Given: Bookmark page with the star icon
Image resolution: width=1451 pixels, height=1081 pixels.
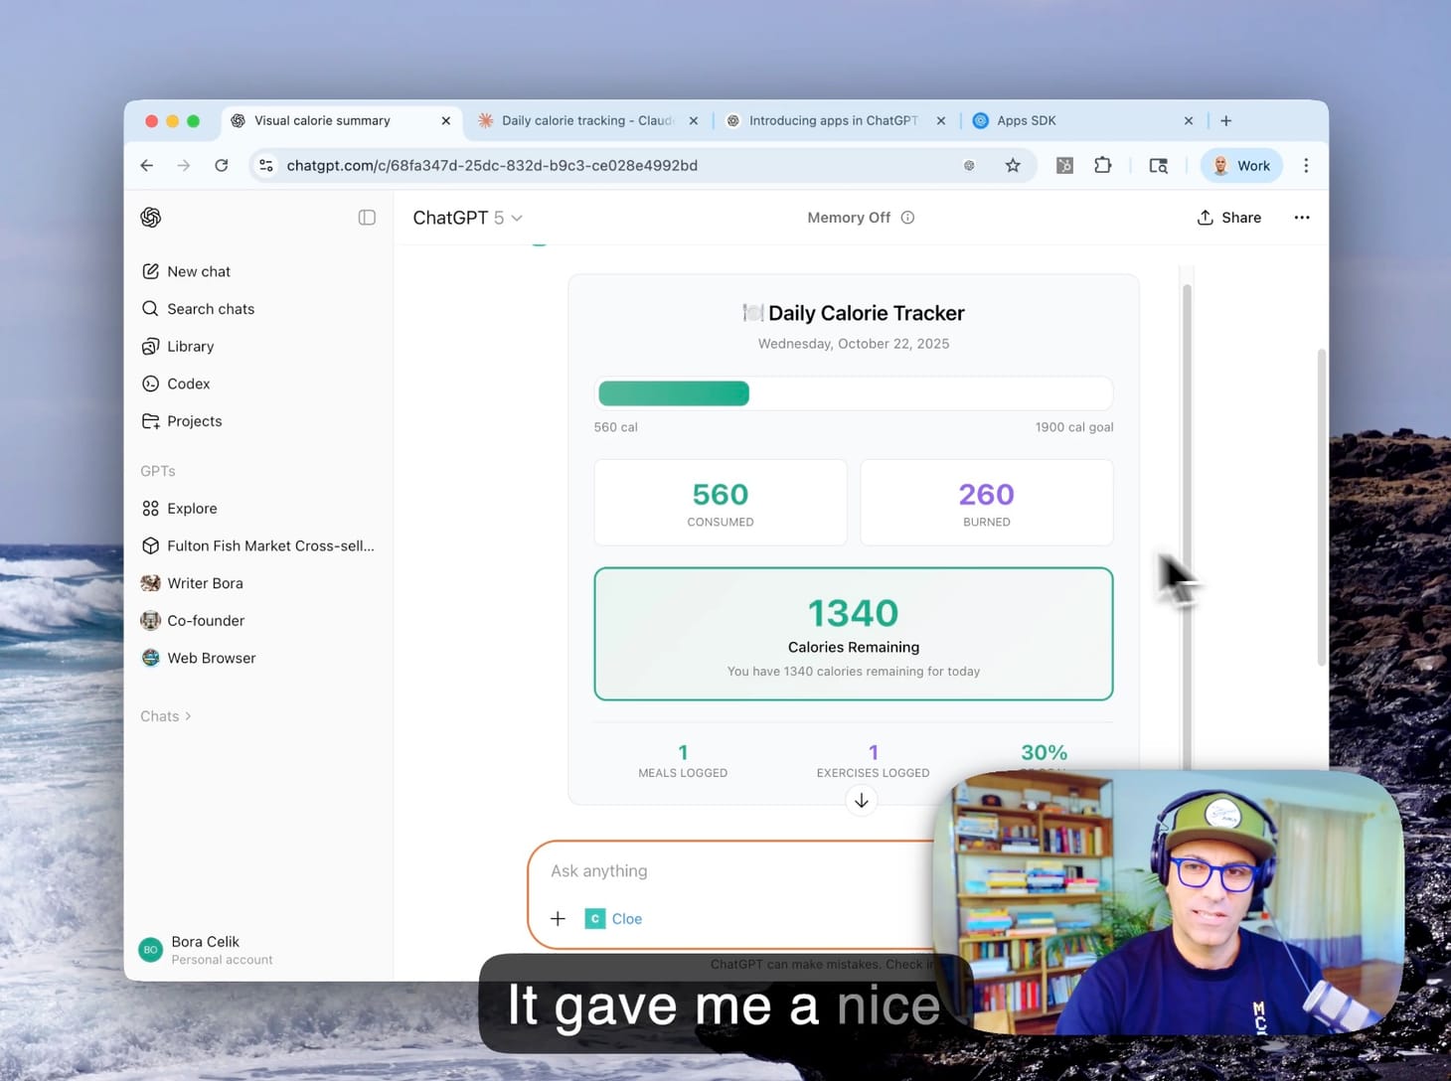Looking at the screenshot, I should [1013, 166].
